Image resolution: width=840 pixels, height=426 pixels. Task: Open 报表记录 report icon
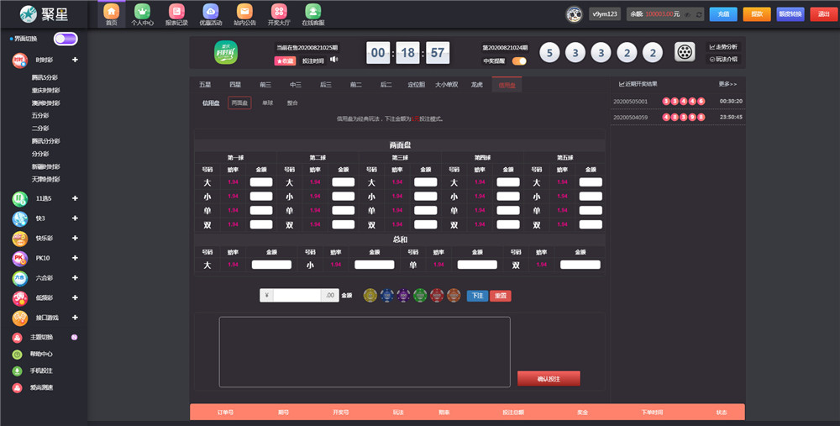(176, 12)
